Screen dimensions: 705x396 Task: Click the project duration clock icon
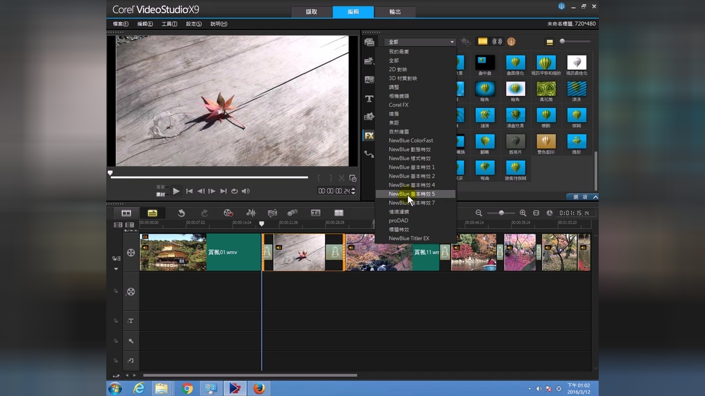[549, 213]
